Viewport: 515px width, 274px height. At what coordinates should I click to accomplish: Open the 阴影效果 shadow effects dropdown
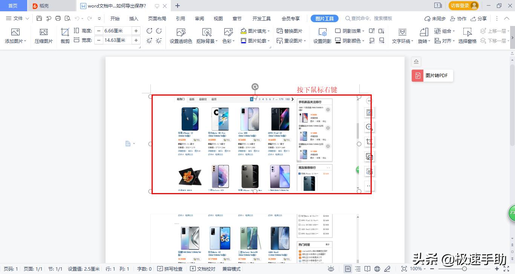tap(351, 31)
